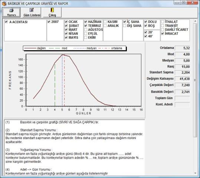
Task: Click the empty Toplam Gün field
Action: click(183, 98)
